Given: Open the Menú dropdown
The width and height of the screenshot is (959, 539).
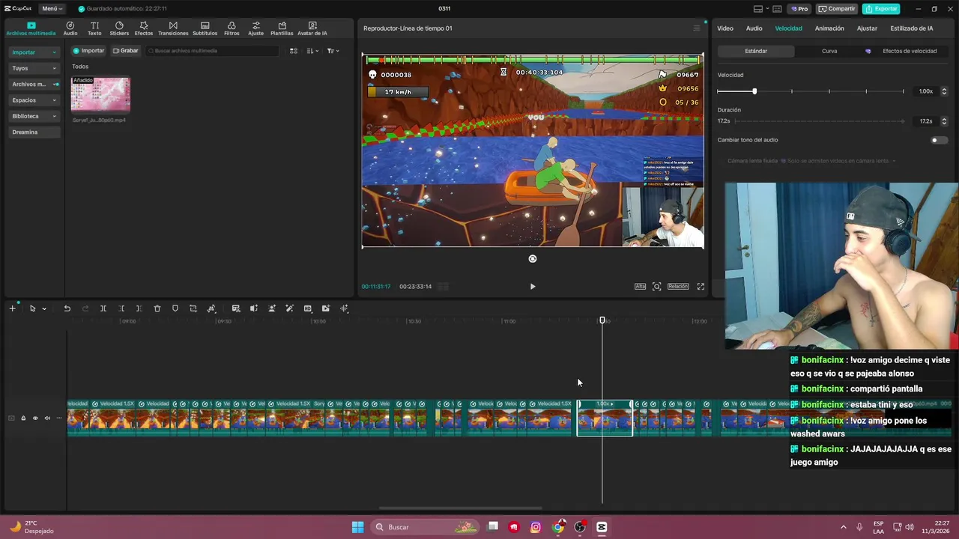Looking at the screenshot, I should click(52, 8).
